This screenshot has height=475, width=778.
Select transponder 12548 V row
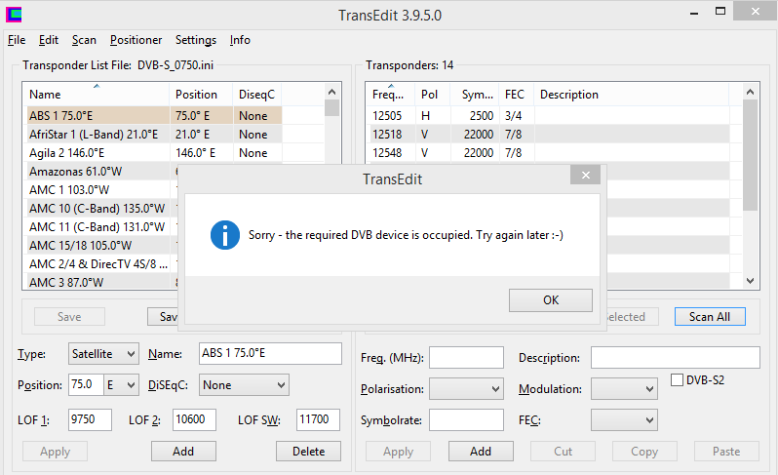(550, 153)
